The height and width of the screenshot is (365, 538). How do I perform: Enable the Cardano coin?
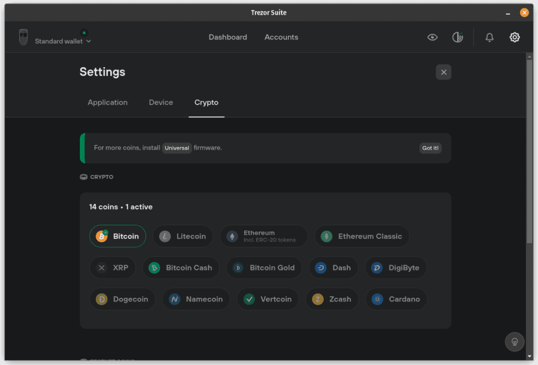click(396, 299)
